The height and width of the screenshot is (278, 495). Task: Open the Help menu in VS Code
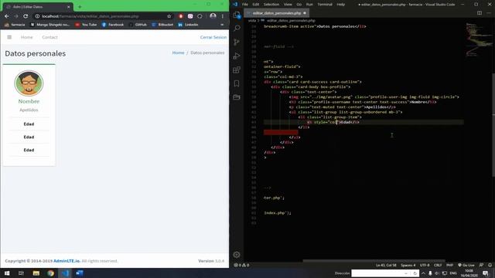(x=340, y=5)
